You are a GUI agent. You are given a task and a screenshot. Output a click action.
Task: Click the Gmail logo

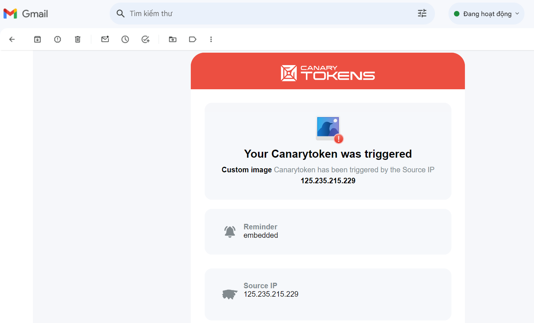coord(26,14)
